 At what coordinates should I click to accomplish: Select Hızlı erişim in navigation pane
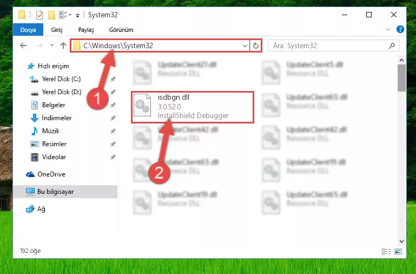pos(48,66)
